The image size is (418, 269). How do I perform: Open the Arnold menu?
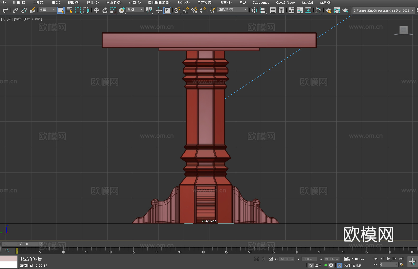click(307, 2)
